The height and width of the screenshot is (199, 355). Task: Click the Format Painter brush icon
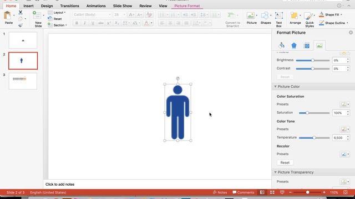tap(21, 25)
